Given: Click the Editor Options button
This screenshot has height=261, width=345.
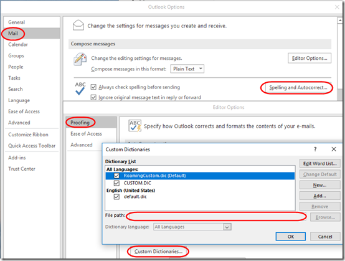Looking at the screenshot, I should coord(310,58).
